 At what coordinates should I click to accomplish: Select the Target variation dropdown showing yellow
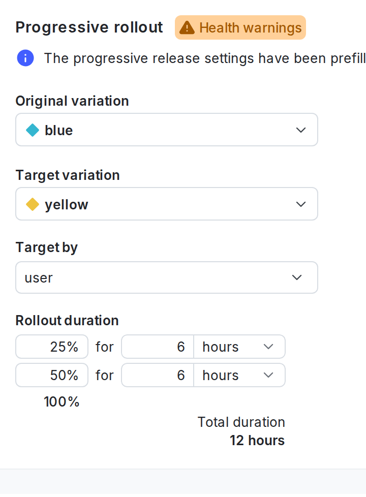[167, 204]
